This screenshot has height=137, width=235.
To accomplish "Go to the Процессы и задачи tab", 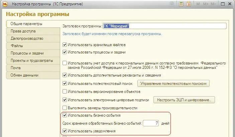I will (x=33, y=53).
